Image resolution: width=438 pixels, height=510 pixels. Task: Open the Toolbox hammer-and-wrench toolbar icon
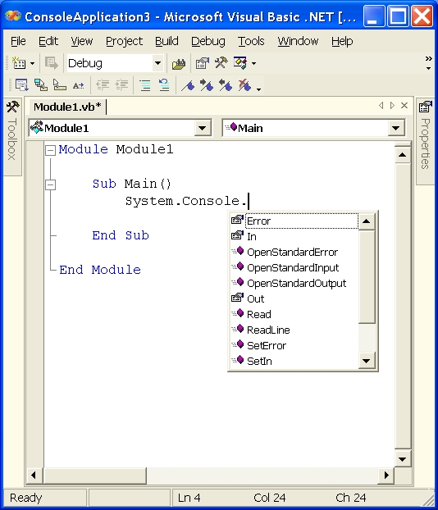tap(221, 63)
